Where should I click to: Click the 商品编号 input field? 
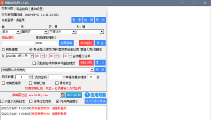coord(18,43)
